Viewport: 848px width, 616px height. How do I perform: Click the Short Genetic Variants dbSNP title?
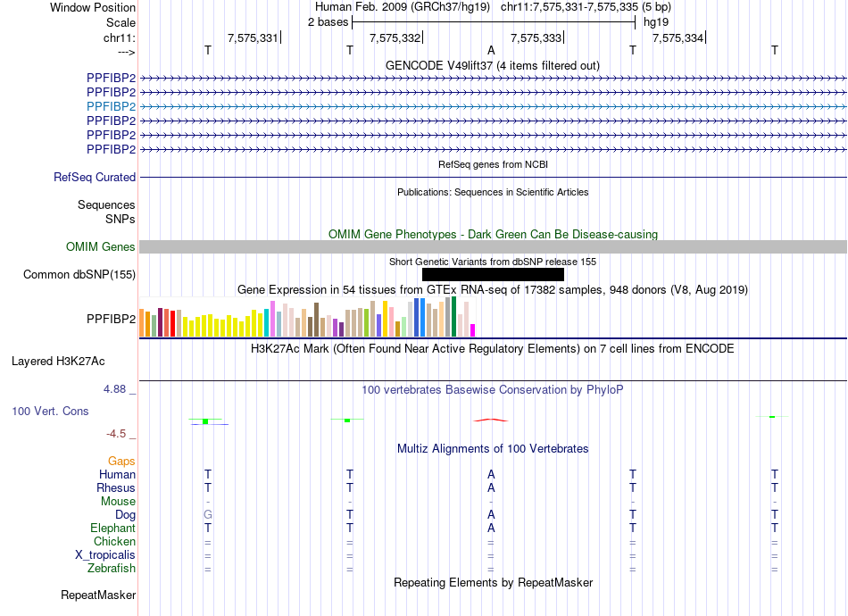[x=493, y=262]
